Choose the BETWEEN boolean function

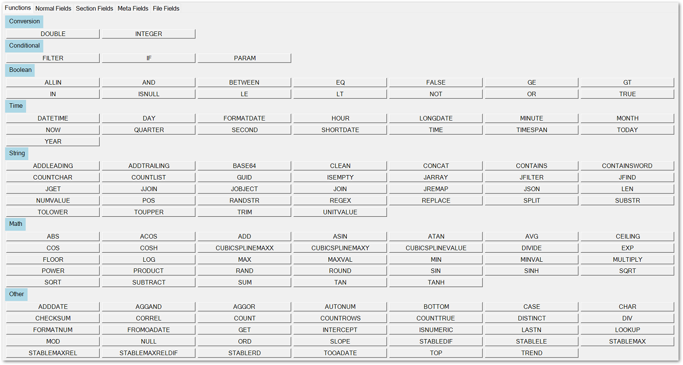[x=244, y=83]
